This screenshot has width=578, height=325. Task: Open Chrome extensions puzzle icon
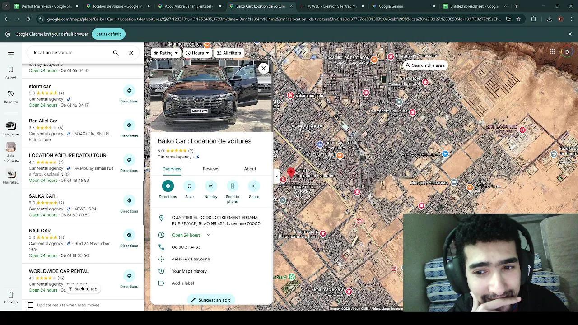(533, 19)
